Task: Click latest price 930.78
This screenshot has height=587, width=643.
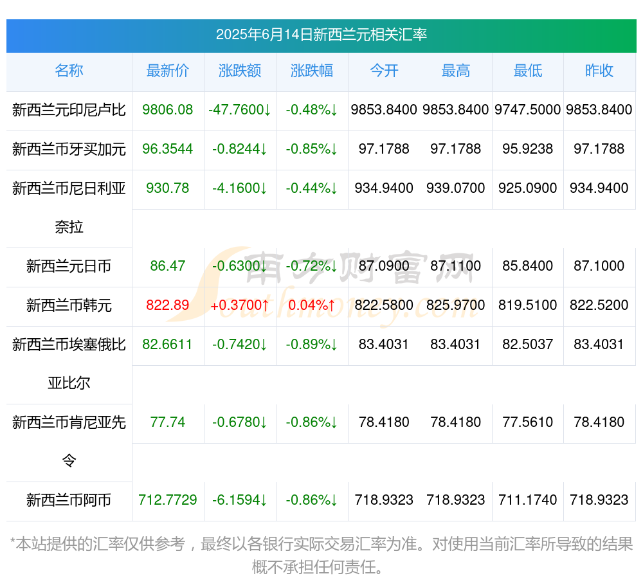Action: [168, 188]
